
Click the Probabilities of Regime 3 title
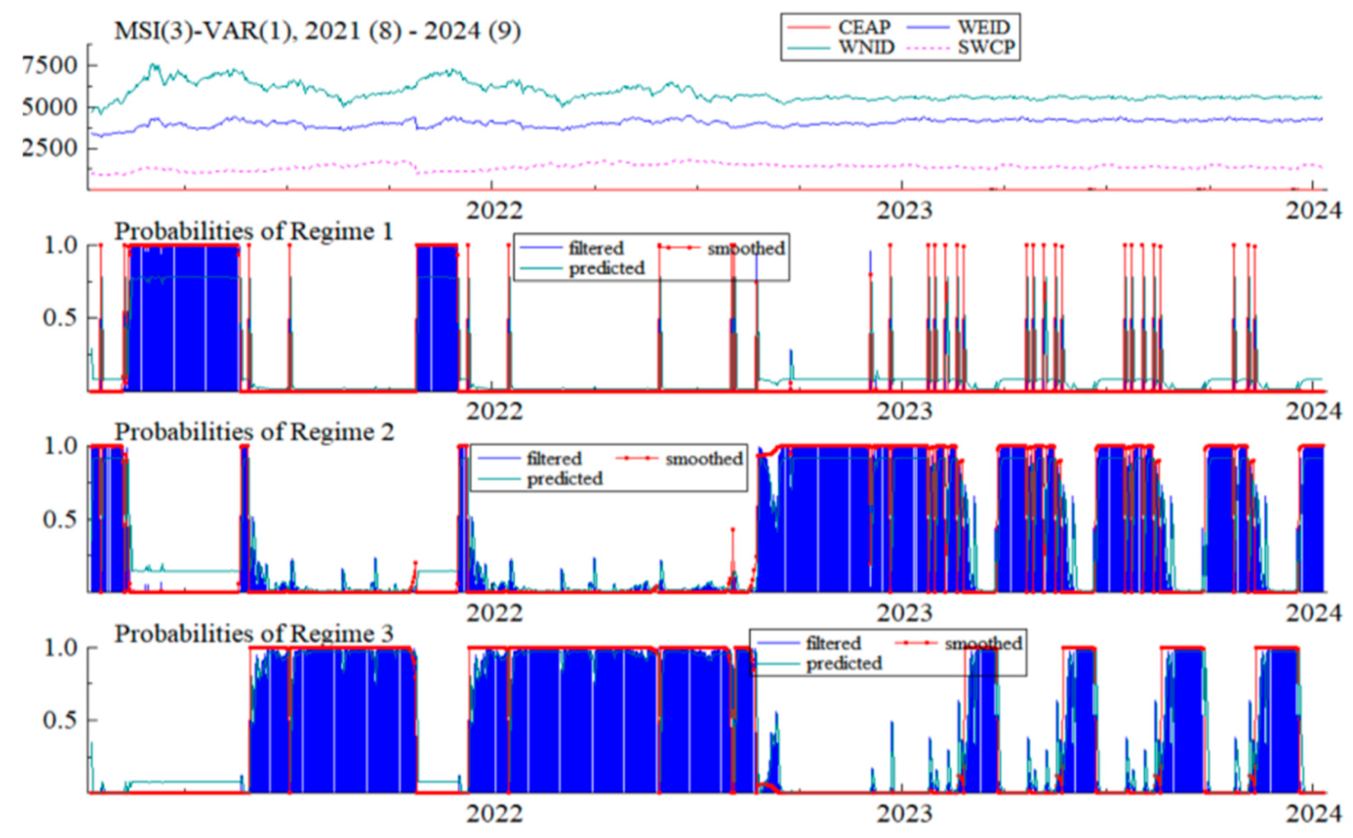tap(254, 634)
